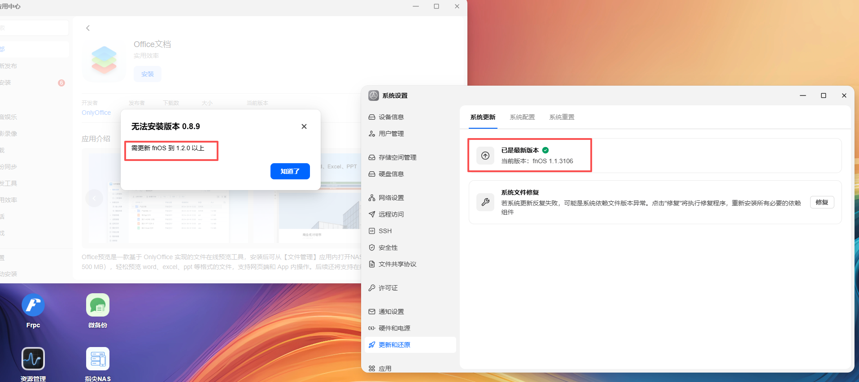859x382 pixels.
Task: Click the 系统设置 gear logo icon
Action: tap(374, 95)
